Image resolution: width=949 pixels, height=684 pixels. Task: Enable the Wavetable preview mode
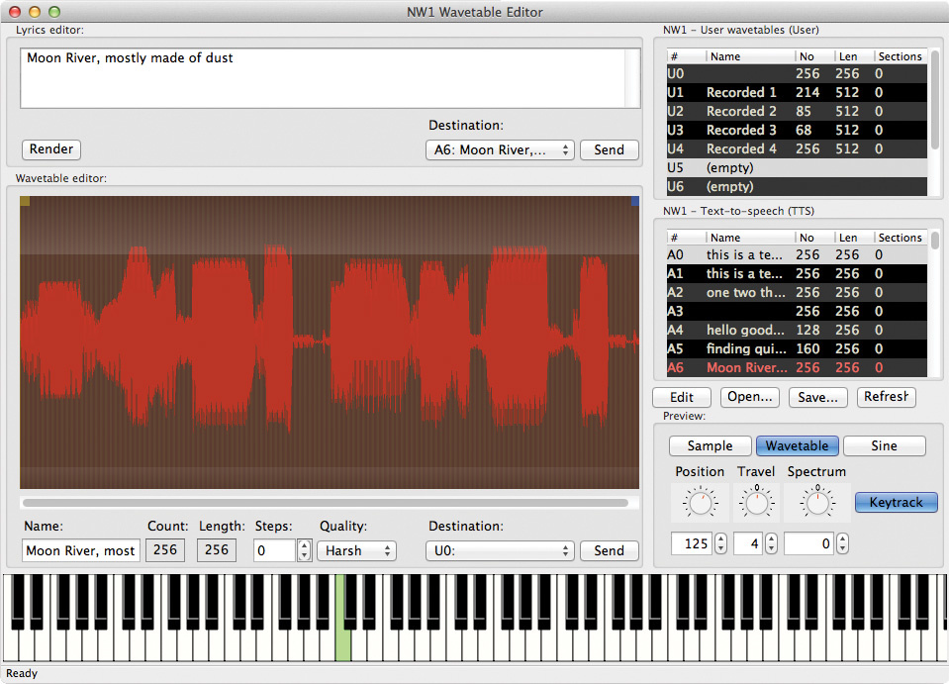point(797,446)
